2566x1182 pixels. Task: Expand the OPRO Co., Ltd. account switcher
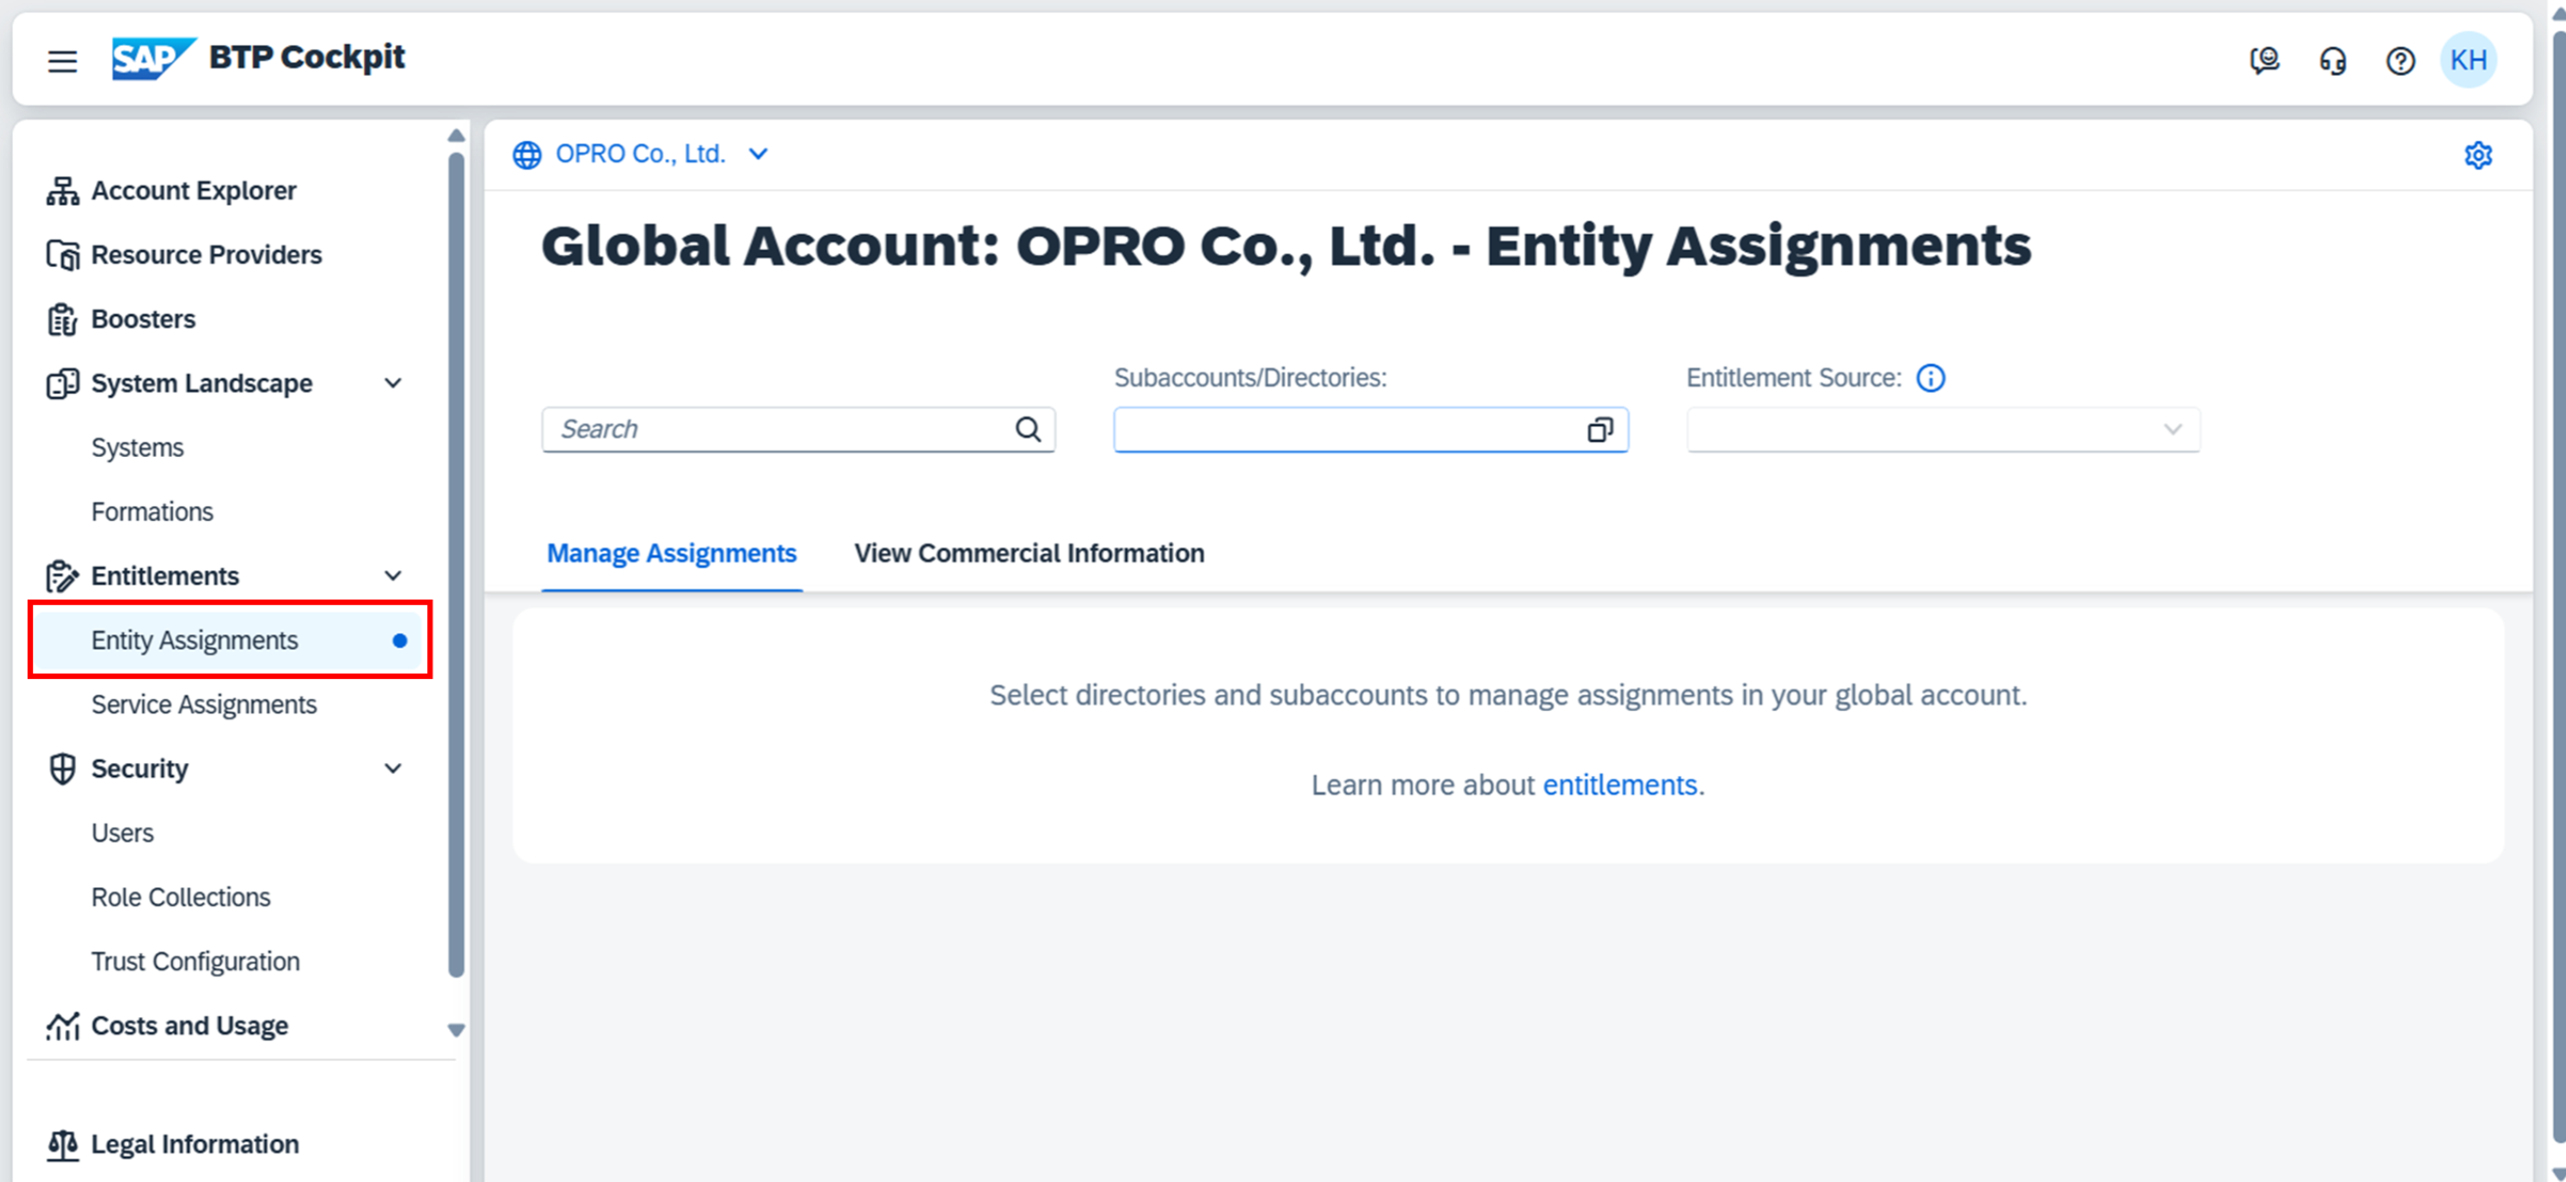(758, 155)
